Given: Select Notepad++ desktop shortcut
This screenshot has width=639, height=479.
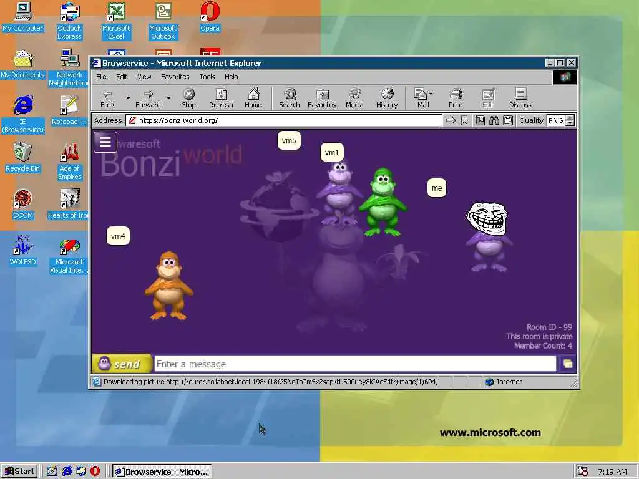Looking at the screenshot, I should click(x=69, y=111).
